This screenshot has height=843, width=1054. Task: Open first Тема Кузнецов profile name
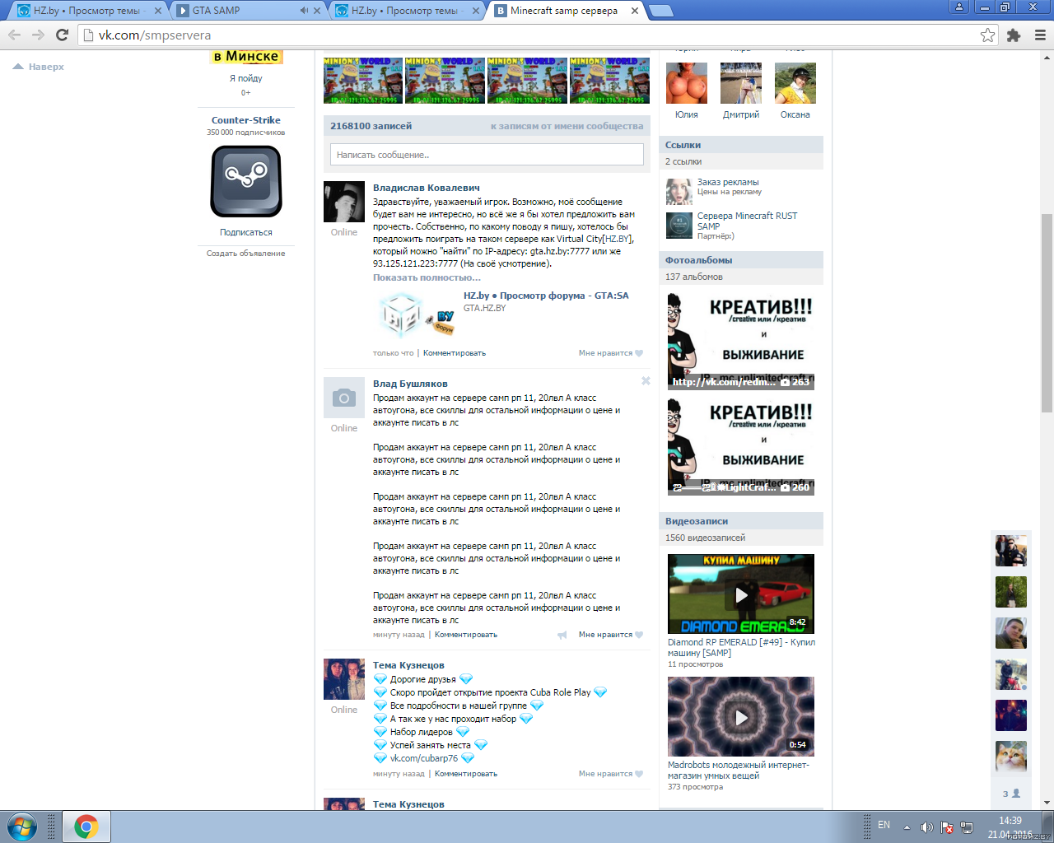(x=408, y=665)
